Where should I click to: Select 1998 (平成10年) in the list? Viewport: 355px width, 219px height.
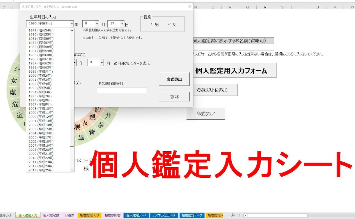click(x=48, y=108)
